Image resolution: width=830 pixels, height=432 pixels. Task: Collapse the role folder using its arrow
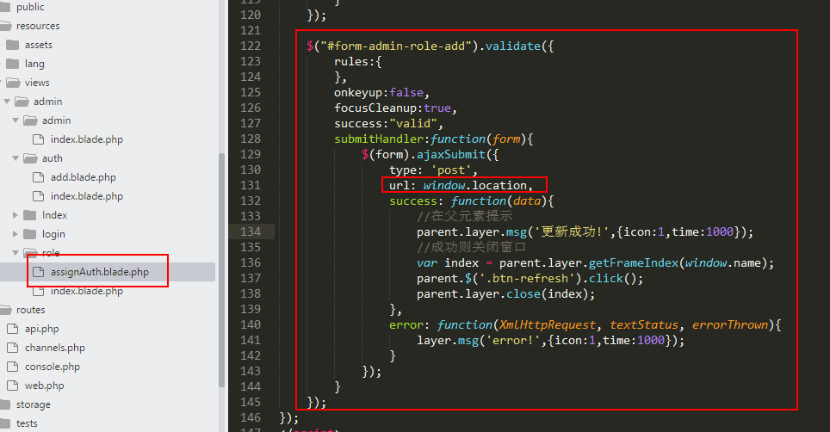coord(15,253)
